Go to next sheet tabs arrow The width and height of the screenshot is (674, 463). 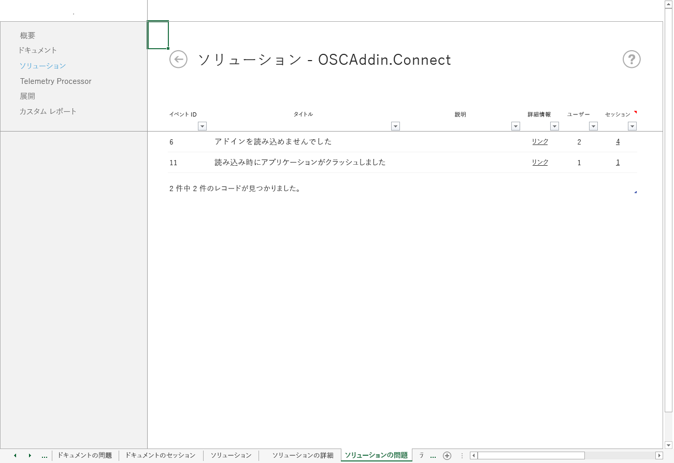click(x=30, y=456)
